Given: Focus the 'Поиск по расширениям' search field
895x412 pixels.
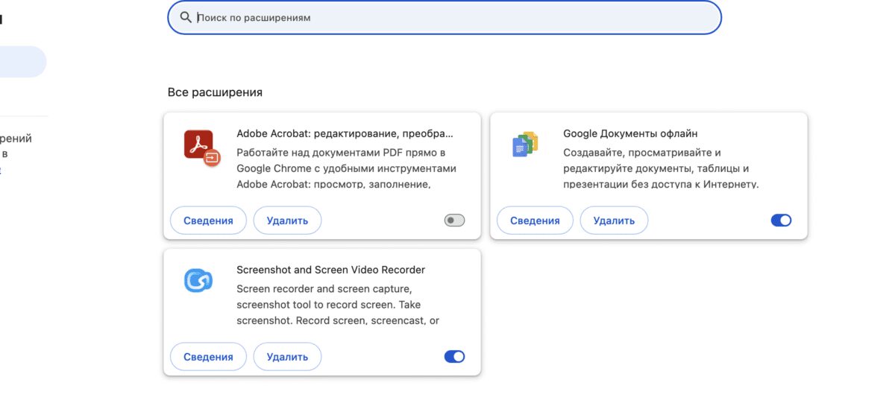Looking at the screenshot, I should click(x=447, y=17).
